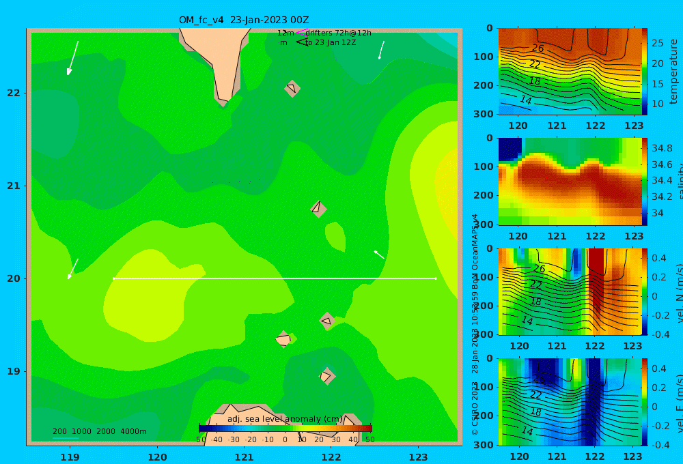Click longitude label 123 on the main map
Screen dimensions: 683x464
pyautogui.click(x=418, y=457)
